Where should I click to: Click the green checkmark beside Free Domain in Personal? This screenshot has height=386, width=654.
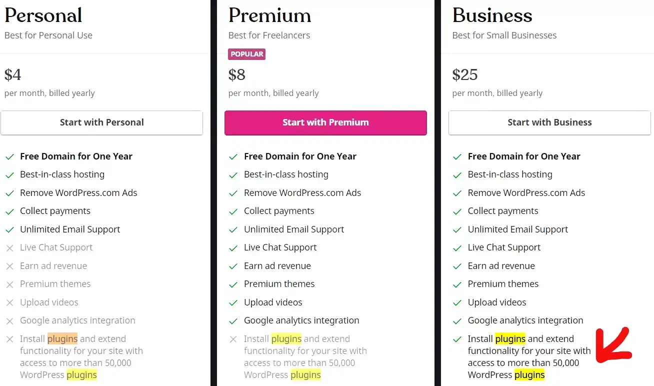9,156
